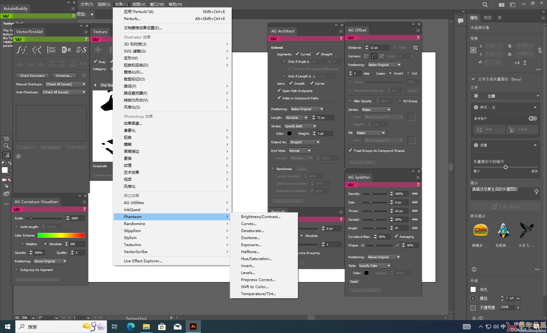This screenshot has width=547, height=333.
Task: Collapse the 文字生成矢量图形 (Beta) section
Action: pos(473,79)
